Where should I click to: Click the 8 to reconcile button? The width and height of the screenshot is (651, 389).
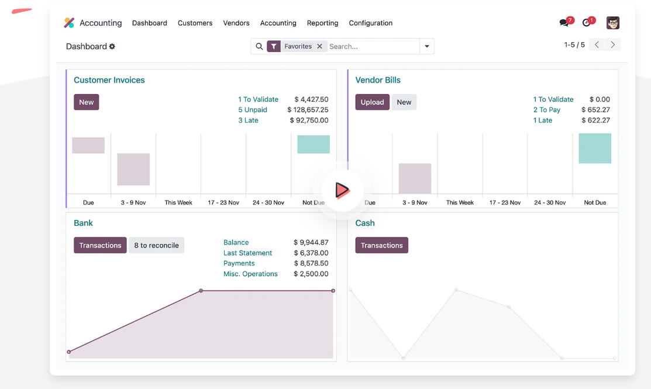[x=157, y=245]
